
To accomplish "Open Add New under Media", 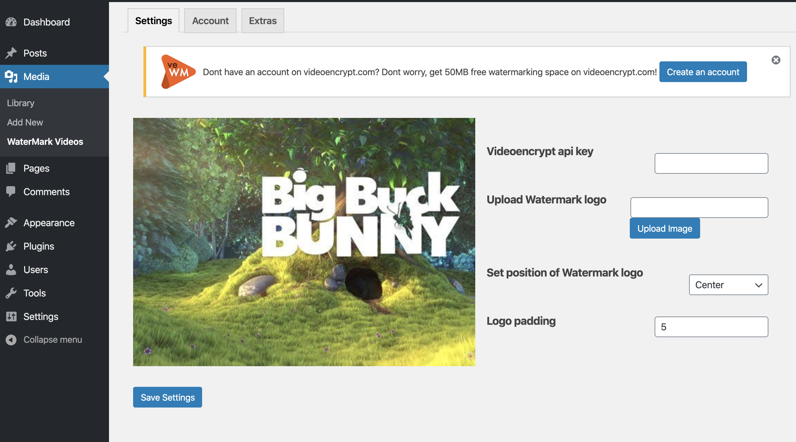I will (x=25, y=122).
